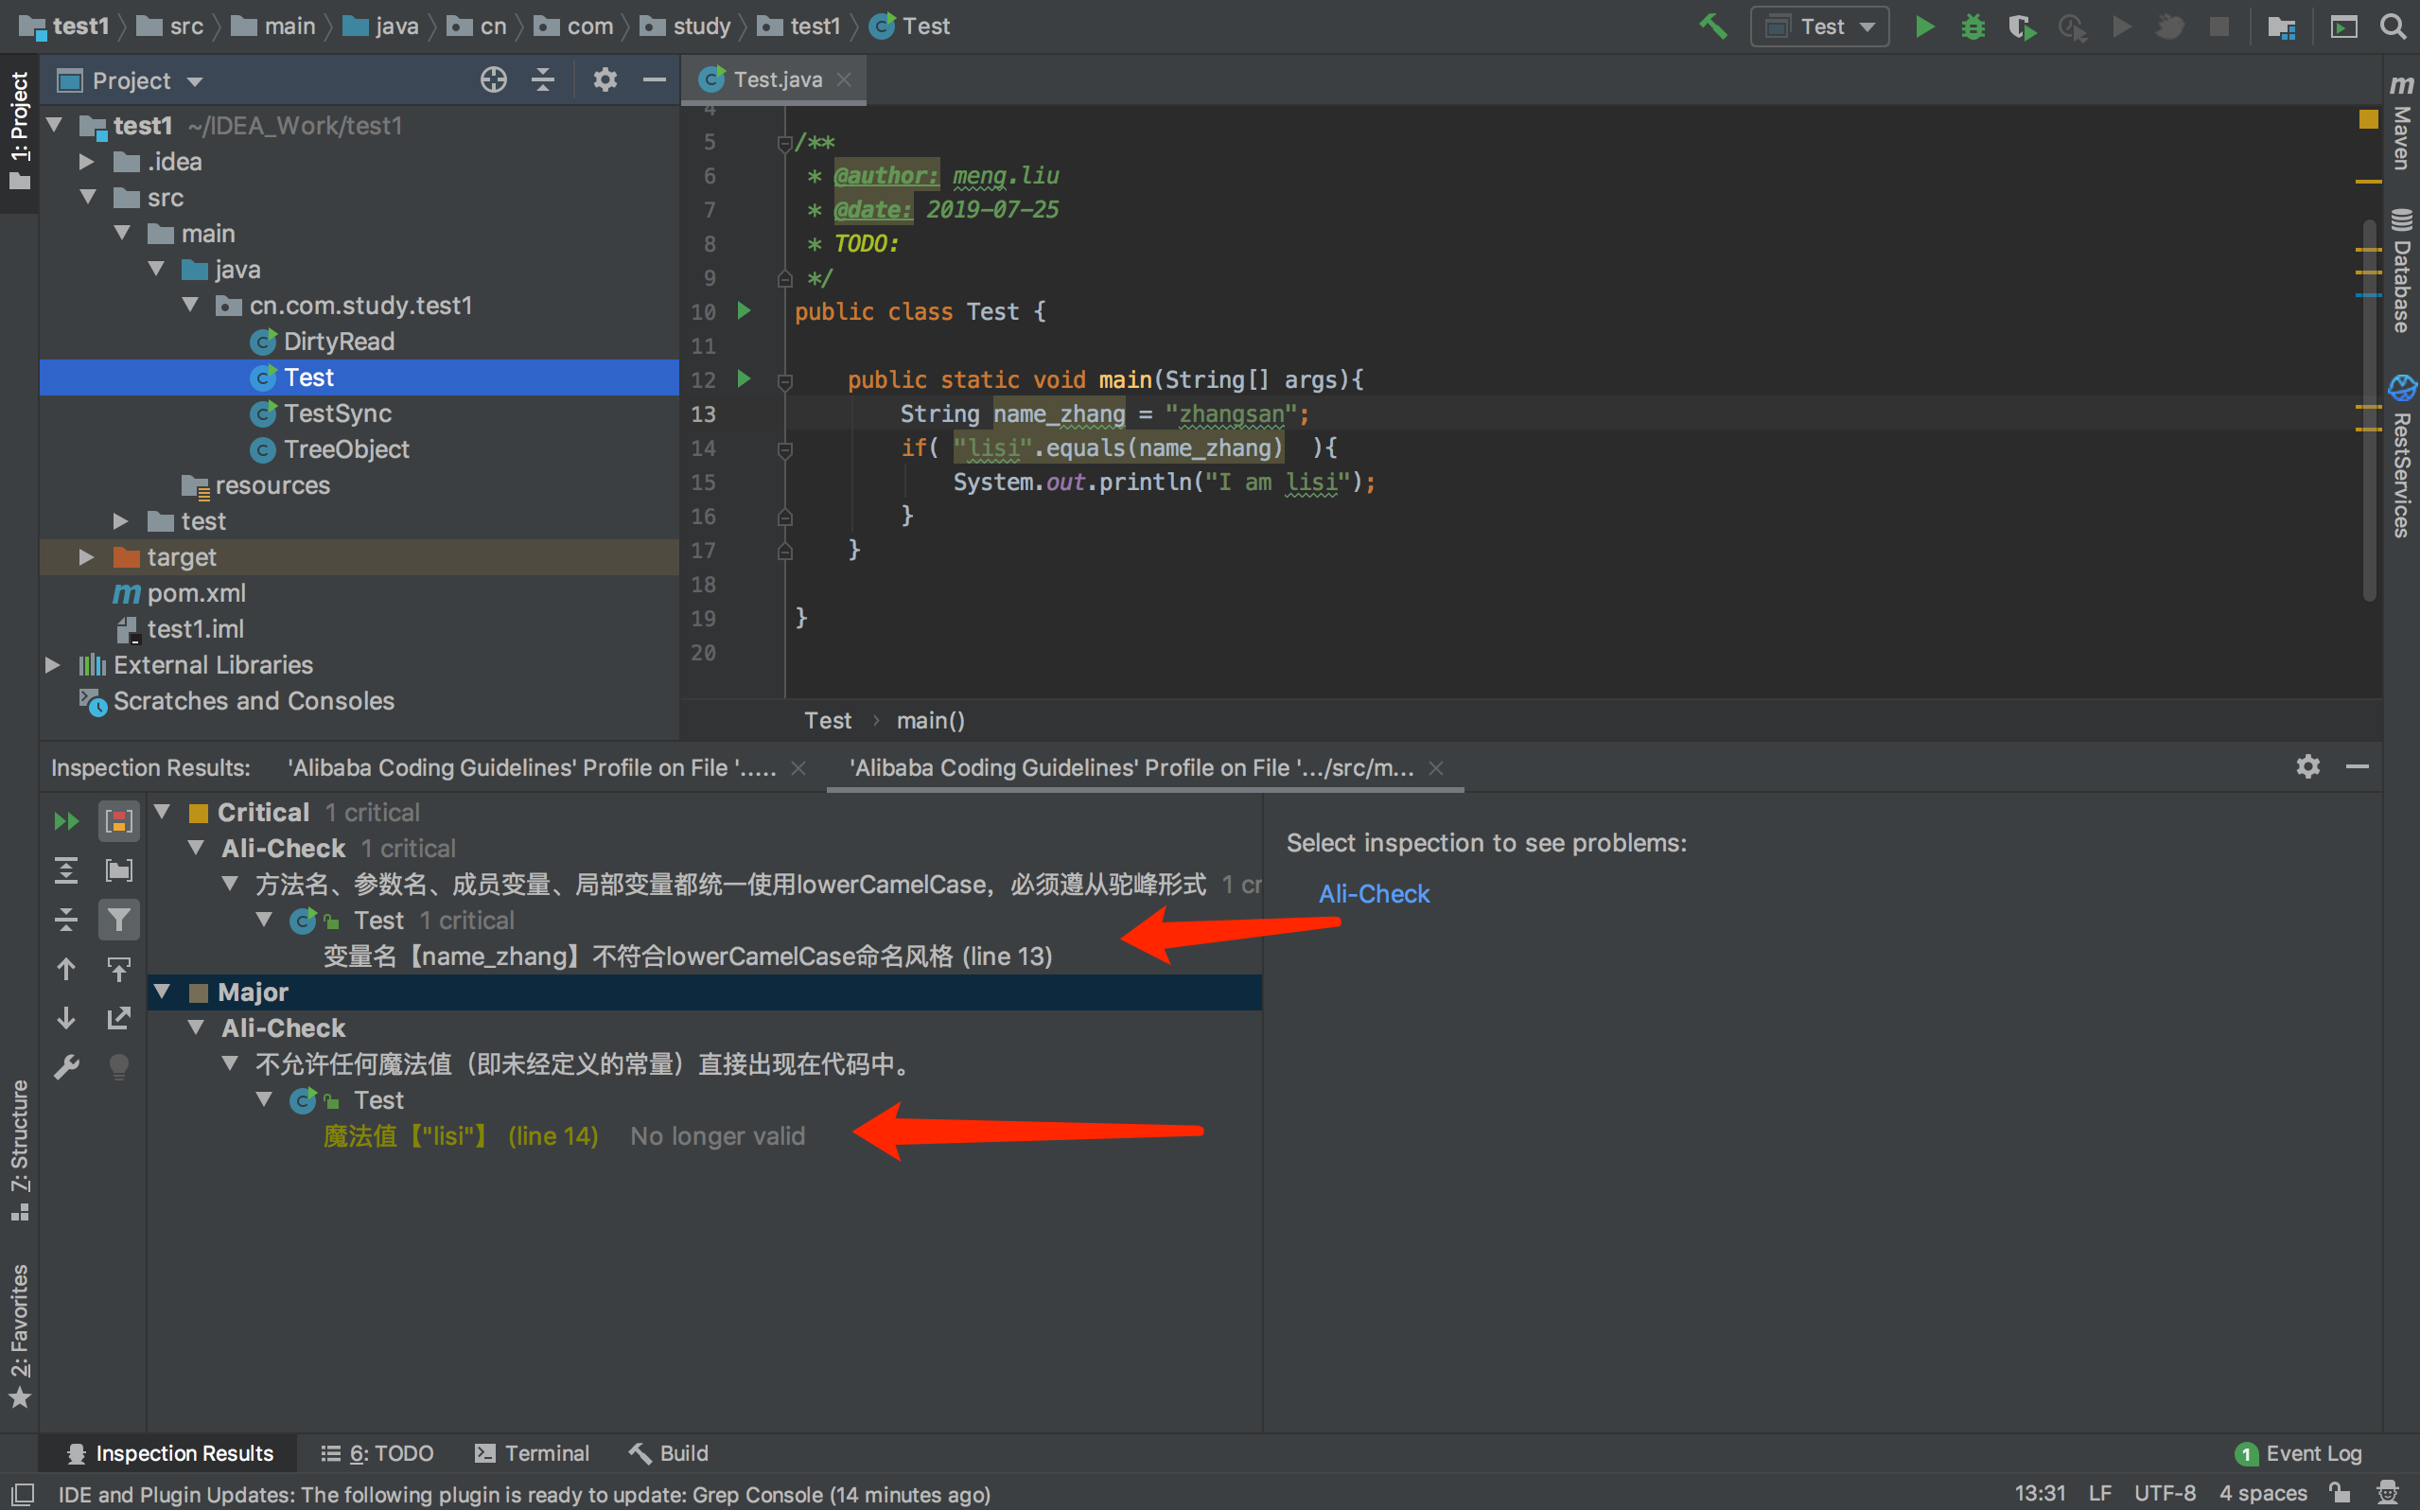
Task: Click locate-in-project crosshair icon in Project panel
Action: [x=493, y=79]
